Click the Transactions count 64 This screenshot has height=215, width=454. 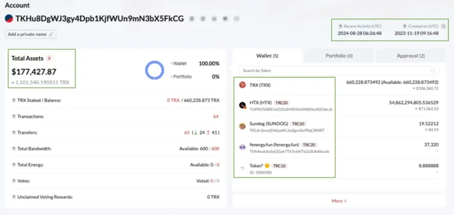coord(216,116)
